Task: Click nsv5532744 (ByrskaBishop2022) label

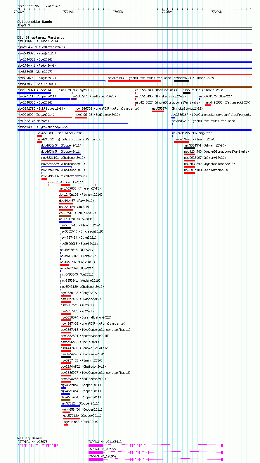Action: (177, 109)
